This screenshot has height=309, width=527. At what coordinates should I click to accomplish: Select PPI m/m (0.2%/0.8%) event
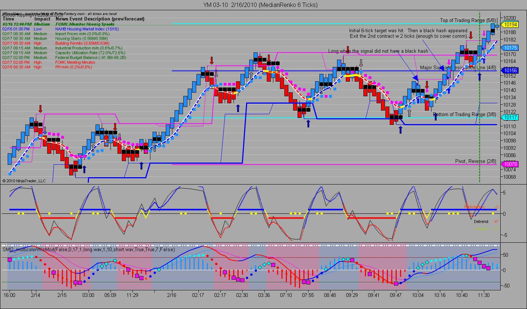(x=74, y=67)
